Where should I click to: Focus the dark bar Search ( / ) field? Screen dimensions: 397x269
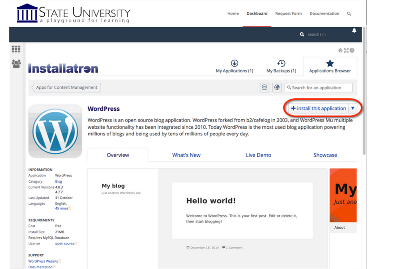[x=316, y=34]
